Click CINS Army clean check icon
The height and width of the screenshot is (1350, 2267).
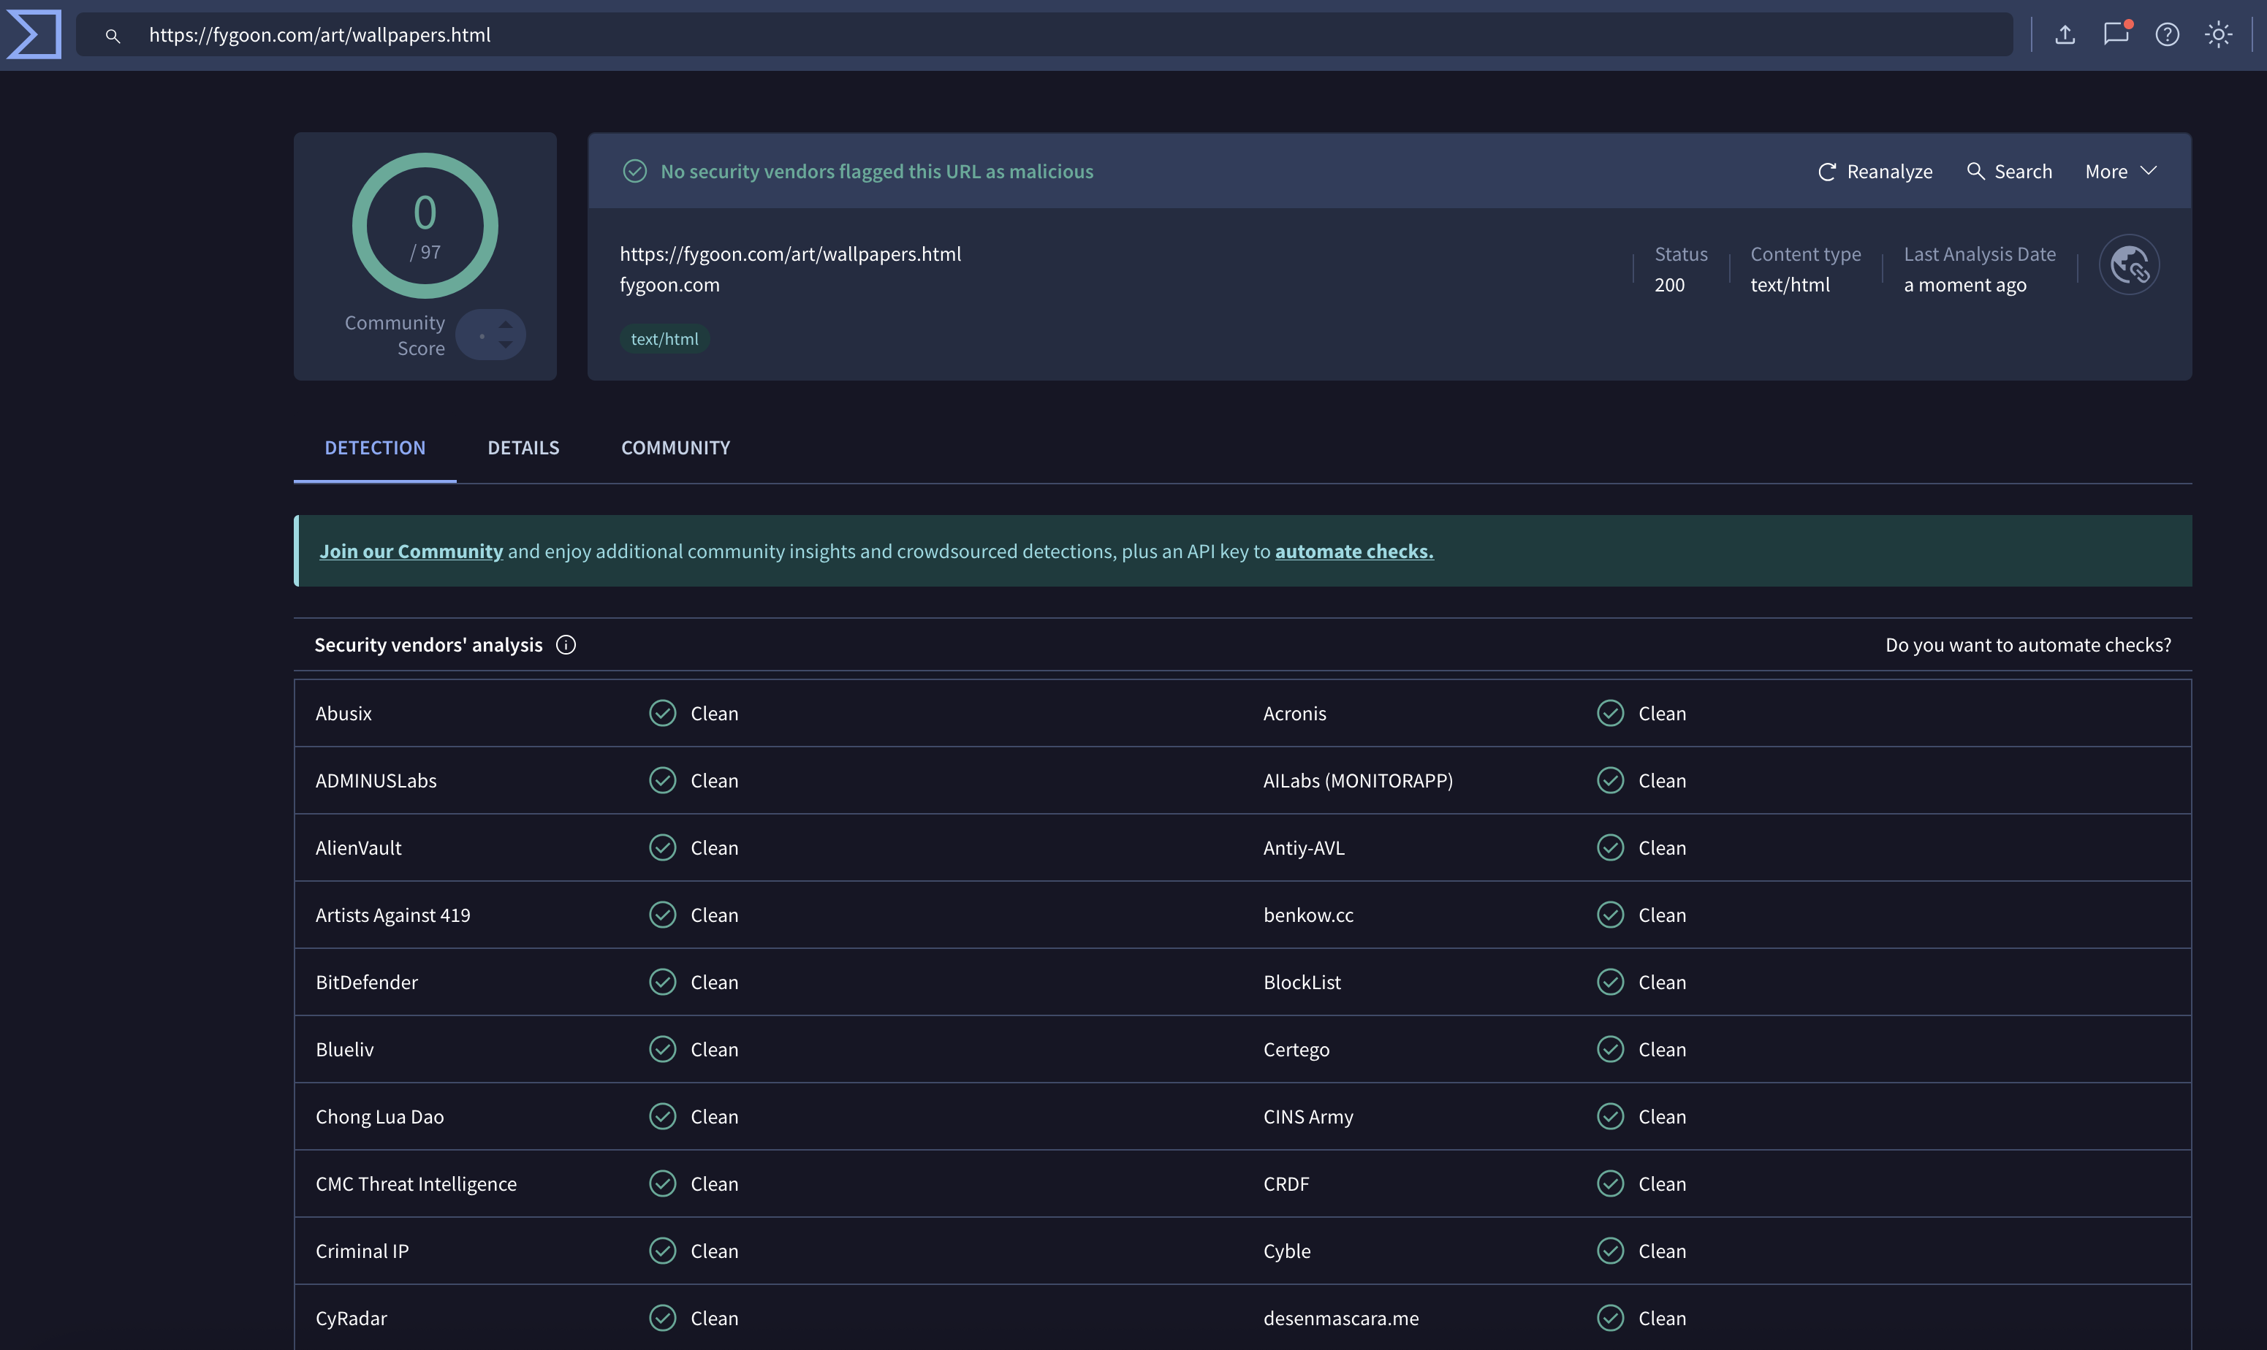1610,1117
